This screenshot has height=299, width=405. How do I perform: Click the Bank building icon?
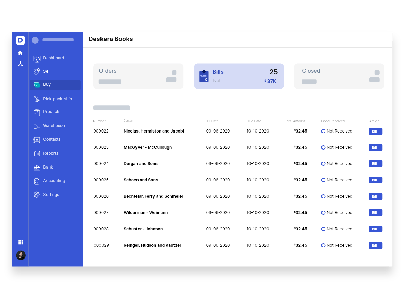[x=37, y=168]
